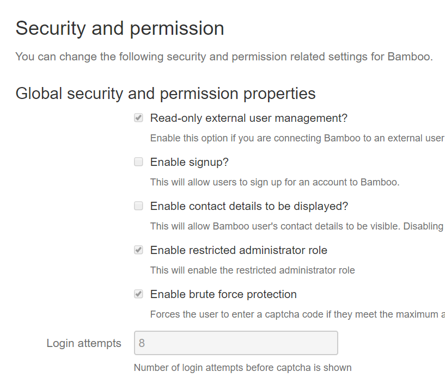Viewport: 445px width, 378px height.
Task: Turn off brute force protection
Action: (x=138, y=294)
